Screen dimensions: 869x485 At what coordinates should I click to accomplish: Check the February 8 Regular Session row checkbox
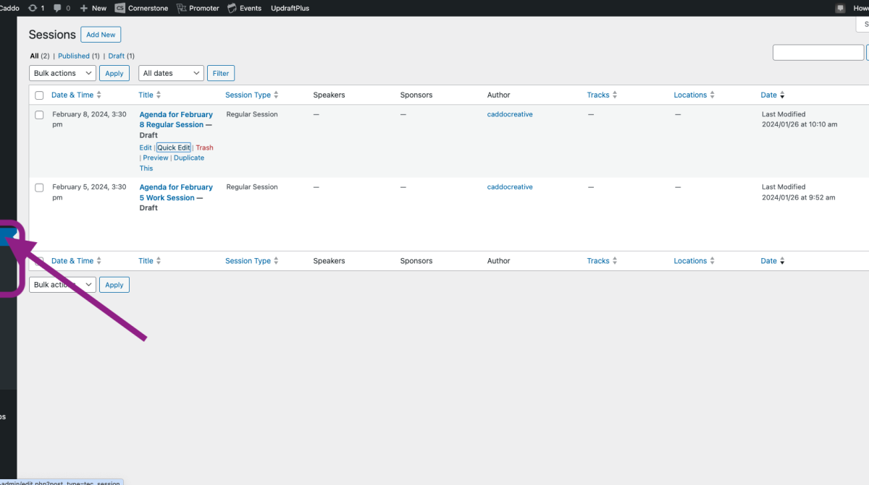(39, 115)
